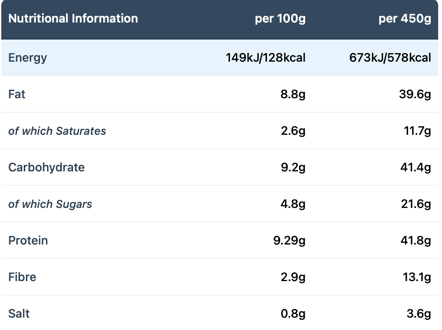The height and width of the screenshot is (330, 442).
Task: Click the Fat row label
Action: coord(17,94)
